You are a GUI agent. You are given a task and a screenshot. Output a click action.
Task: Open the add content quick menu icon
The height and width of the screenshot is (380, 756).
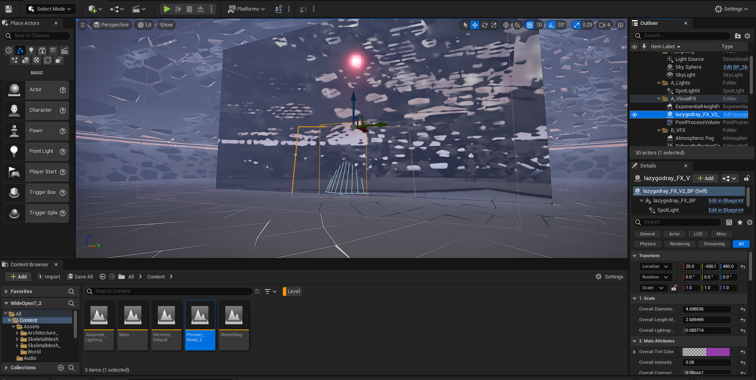pyautogui.click(x=95, y=9)
